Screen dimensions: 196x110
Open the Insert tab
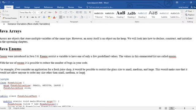[18, 7]
